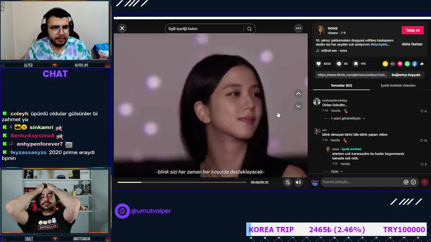The image size is (431, 242).
Task: Share the video to Facebook
Action: 415,64
